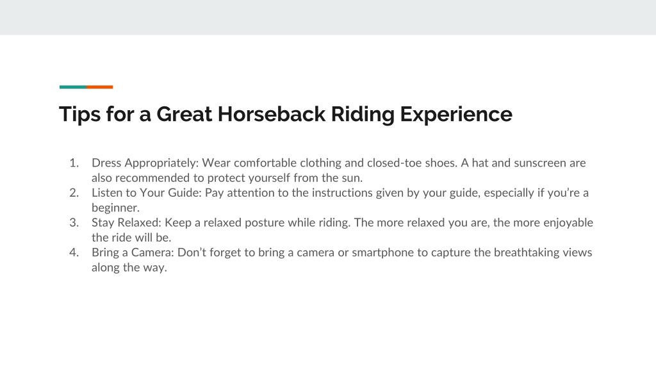Click the line 'along the way.'
This screenshot has height=369, width=656.
point(129,267)
